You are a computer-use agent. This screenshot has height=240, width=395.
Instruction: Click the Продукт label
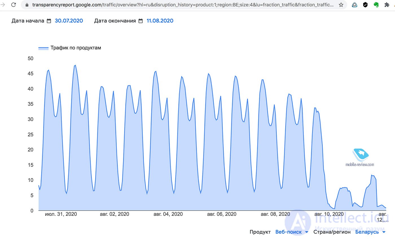tap(260, 232)
